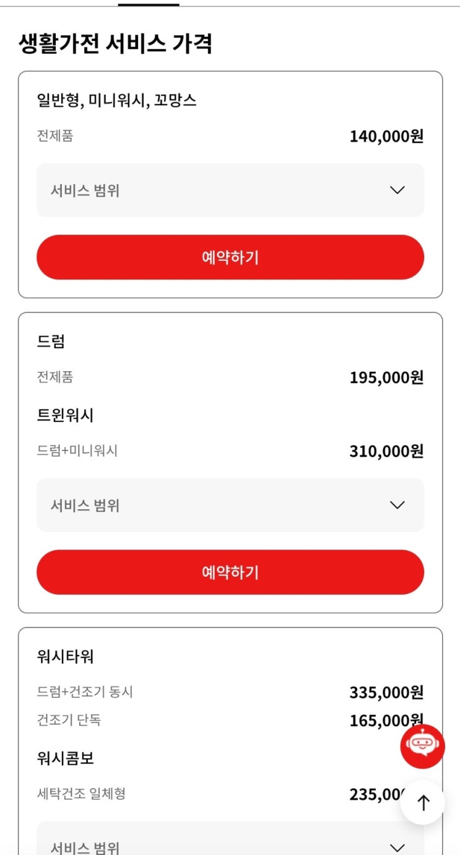Expand 서비스 범위 dropdown in 드럼 card
Image resolution: width=460 pixels, height=855 pixels.
click(230, 505)
